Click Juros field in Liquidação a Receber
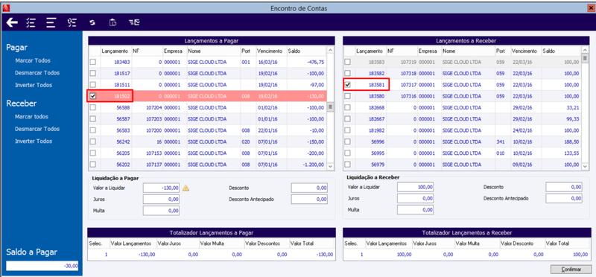 416,198
